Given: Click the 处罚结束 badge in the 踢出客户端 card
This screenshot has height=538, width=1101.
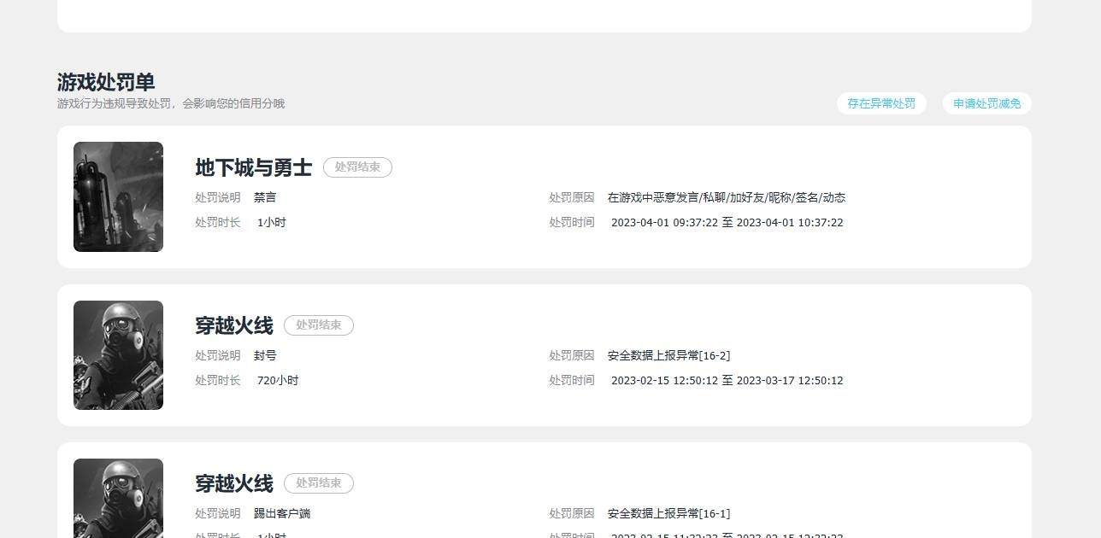Looking at the screenshot, I should point(319,483).
